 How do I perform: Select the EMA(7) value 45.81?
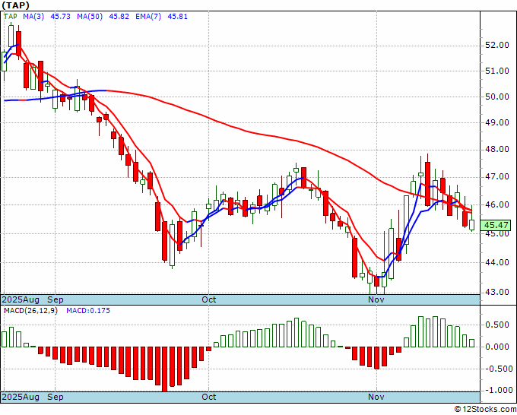tap(177, 17)
